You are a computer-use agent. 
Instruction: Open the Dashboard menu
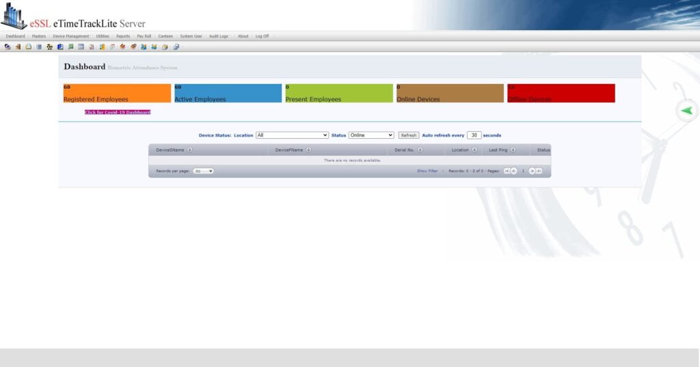pyautogui.click(x=15, y=36)
